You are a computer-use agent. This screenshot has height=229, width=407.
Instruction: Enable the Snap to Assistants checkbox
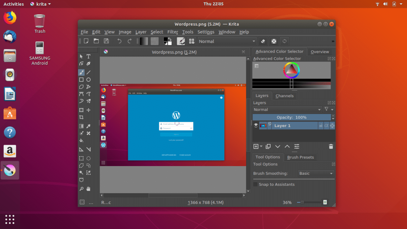[255, 184]
